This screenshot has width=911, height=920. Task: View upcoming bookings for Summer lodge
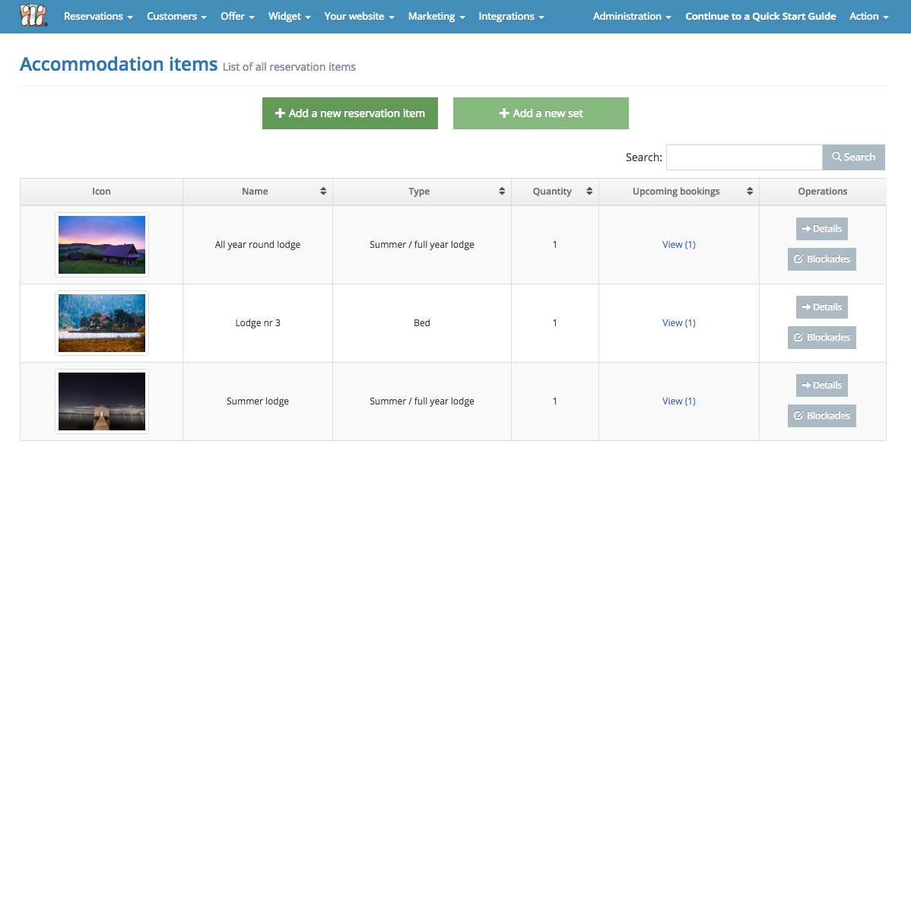click(678, 401)
